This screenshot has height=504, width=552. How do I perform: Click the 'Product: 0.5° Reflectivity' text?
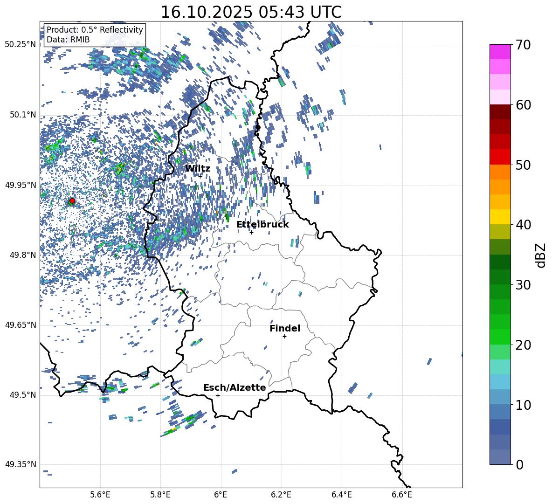coord(95,29)
